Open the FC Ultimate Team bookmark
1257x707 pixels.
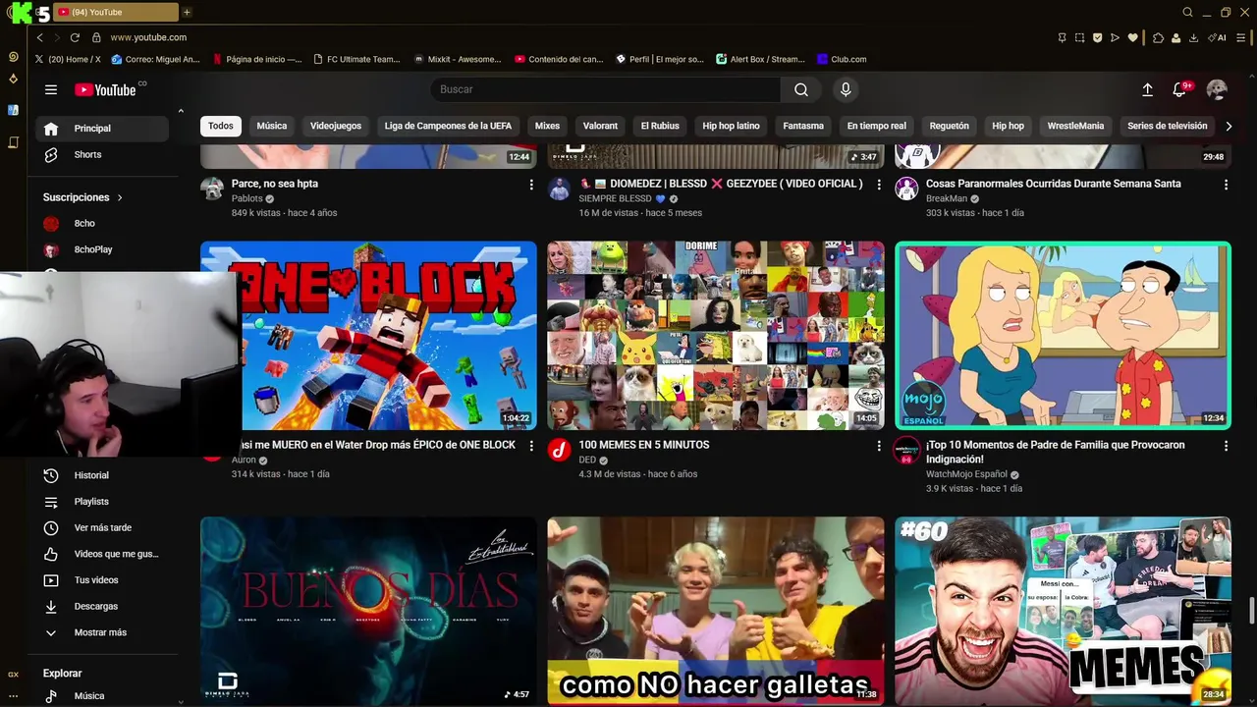click(356, 59)
